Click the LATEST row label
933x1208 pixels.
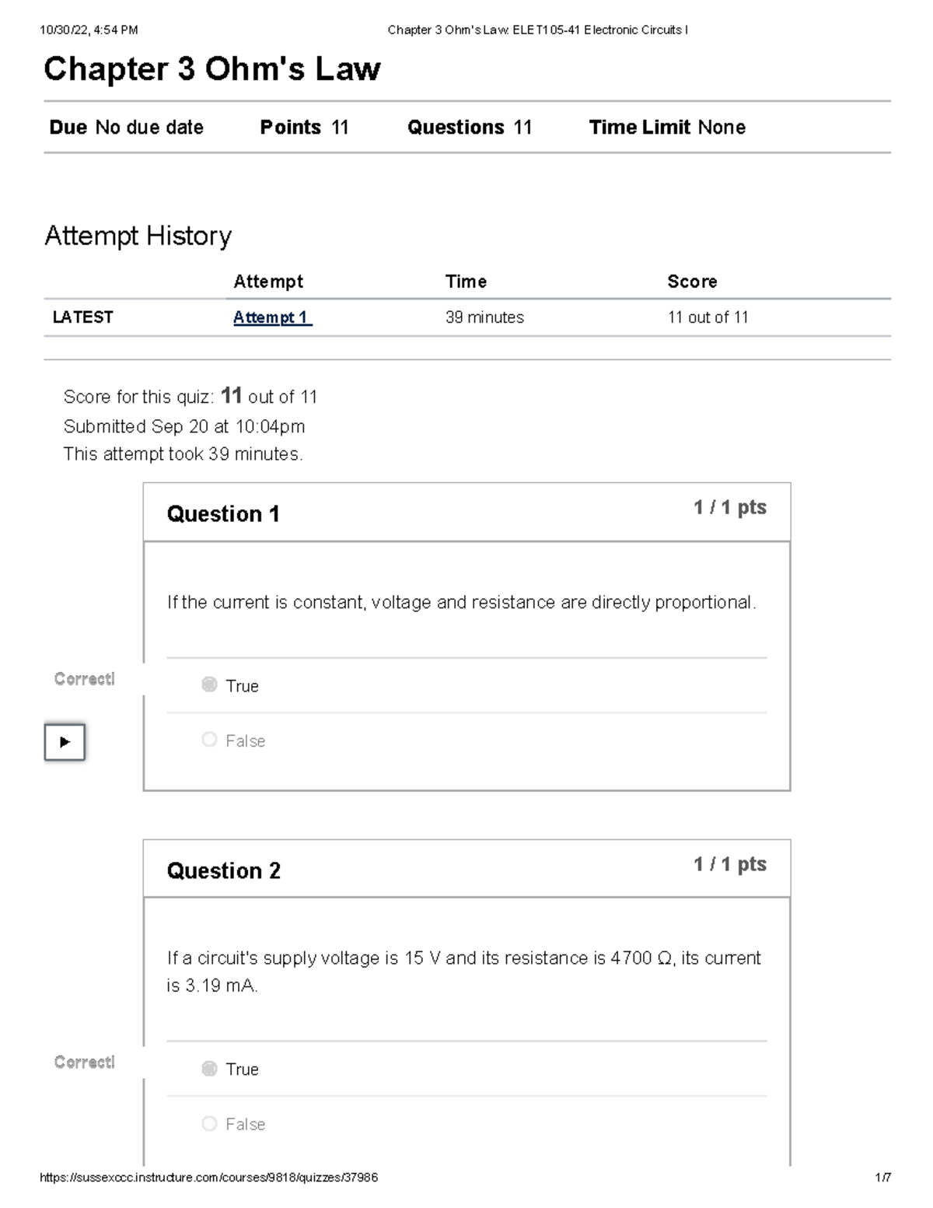(82, 317)
